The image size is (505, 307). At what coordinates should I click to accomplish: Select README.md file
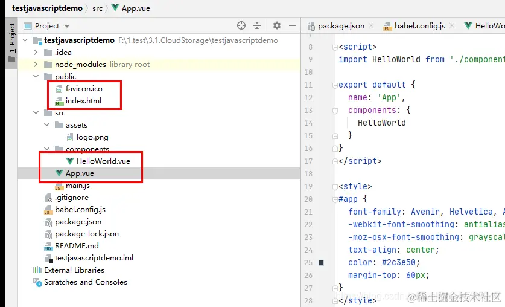click(x=77, y=246)
